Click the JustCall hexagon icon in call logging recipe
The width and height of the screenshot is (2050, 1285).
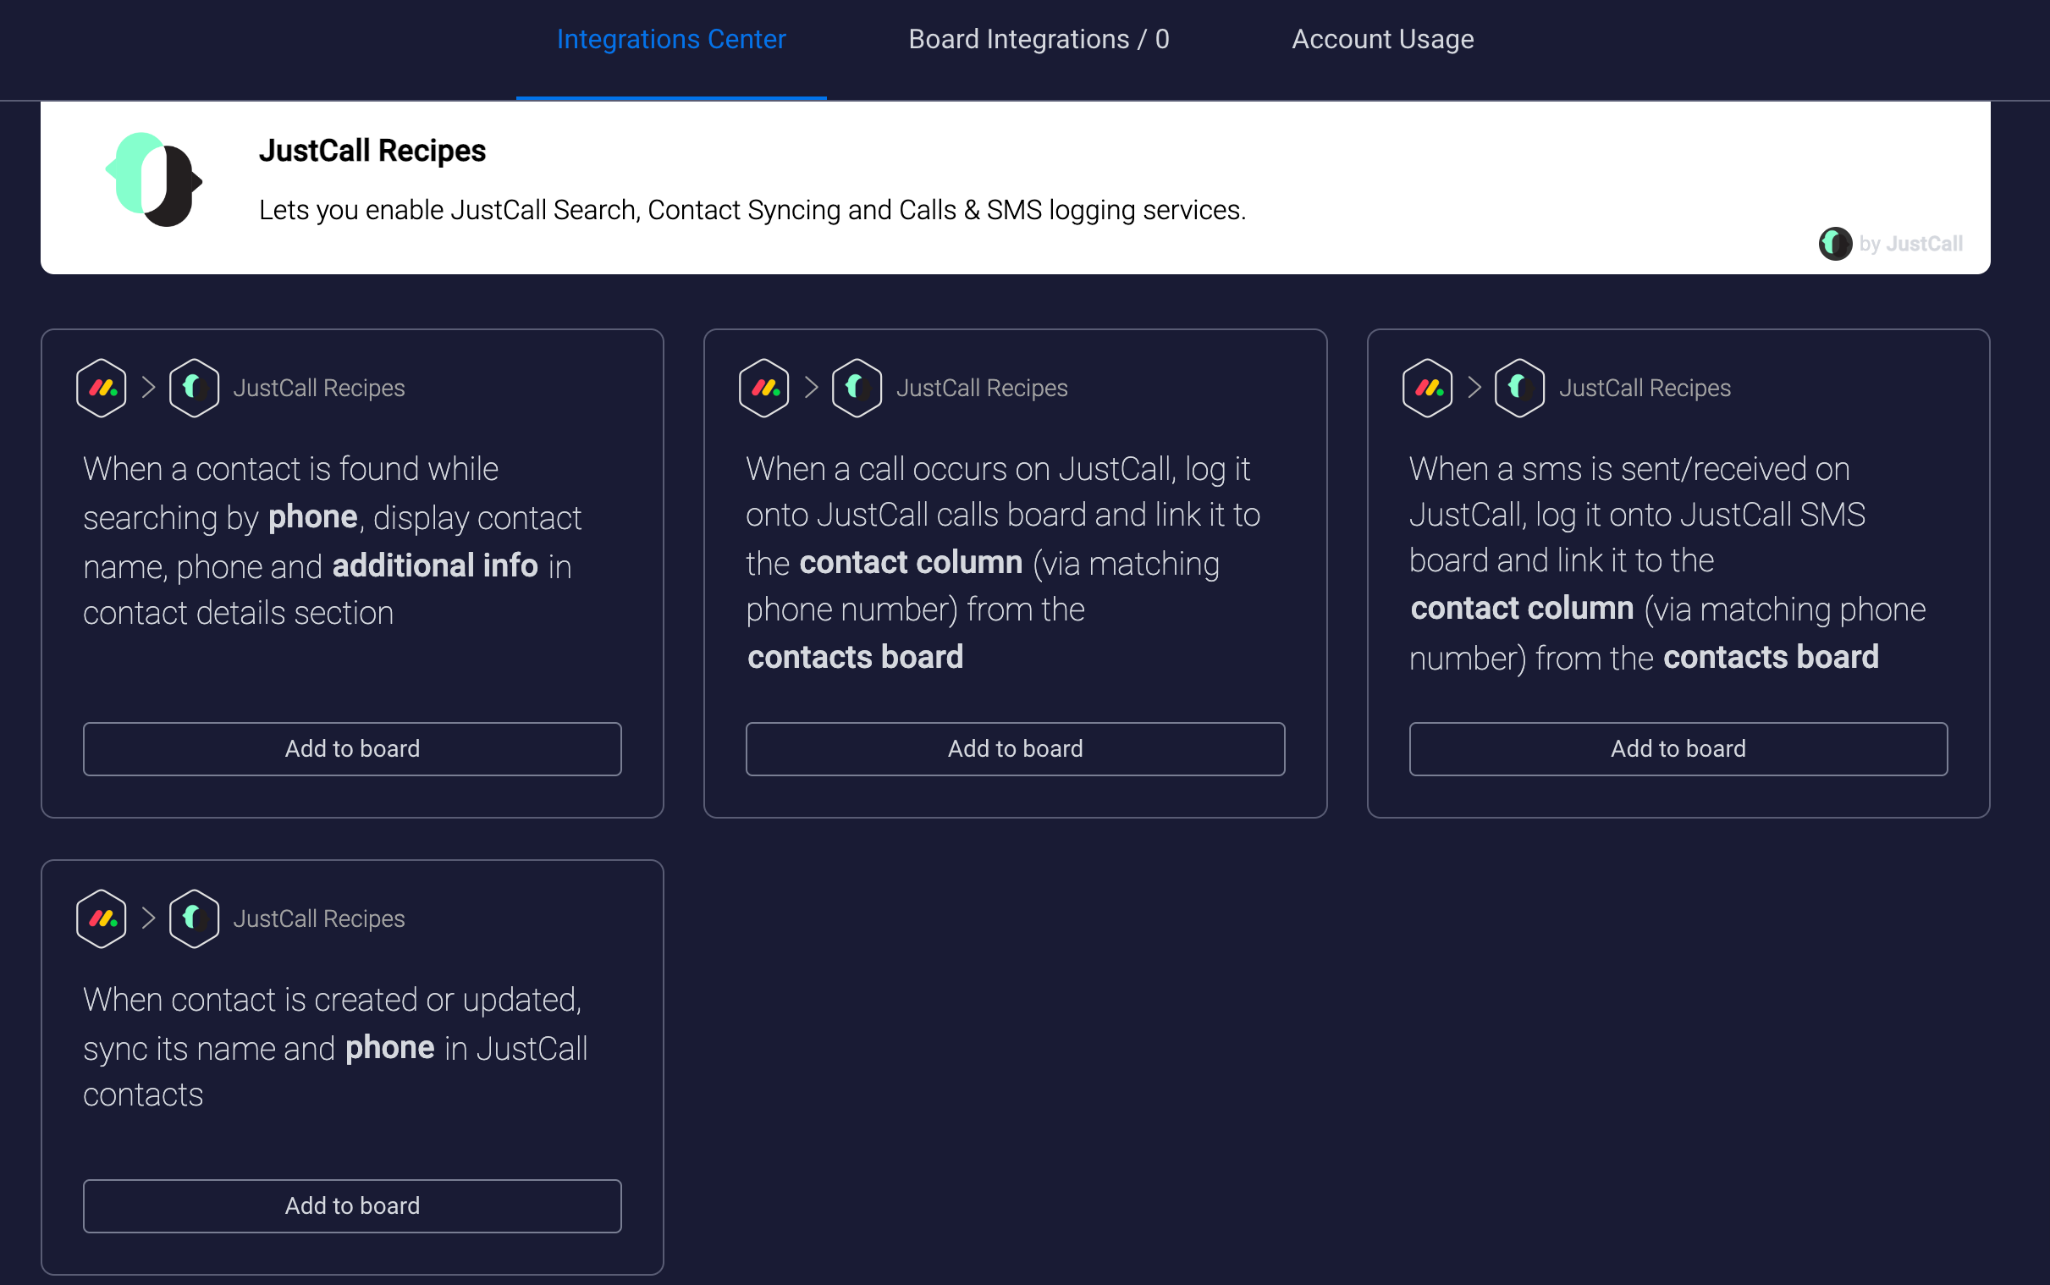(x=857, y=389)
